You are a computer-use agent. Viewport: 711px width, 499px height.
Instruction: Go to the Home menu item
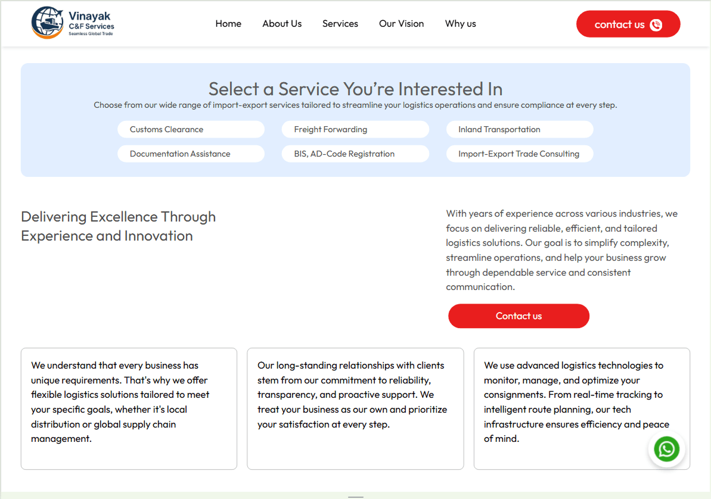pos(228,24)
